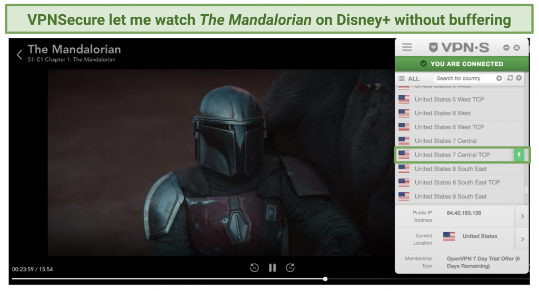Select United States 7 Central server
539x291 pixels.
[x=460, y=141]
